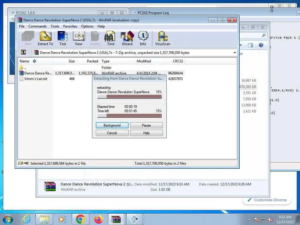Open the Help menu in WinRAR
The image size is (300, 225).
pos(101,26)
